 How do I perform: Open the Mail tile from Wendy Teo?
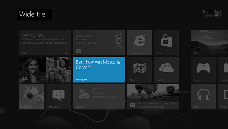pyautogui.click(x=45, y=43)
